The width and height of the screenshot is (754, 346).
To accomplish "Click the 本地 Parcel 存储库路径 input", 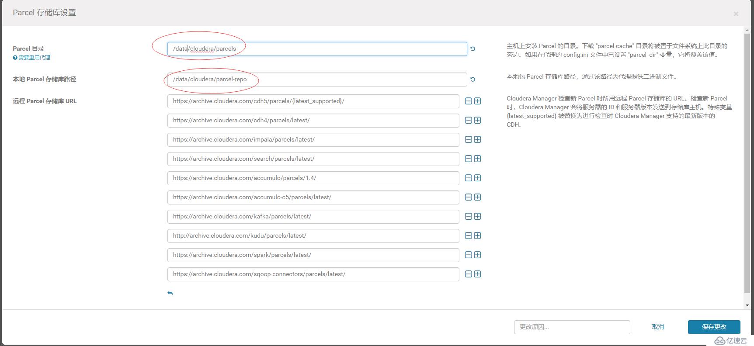I will point(317,80).
